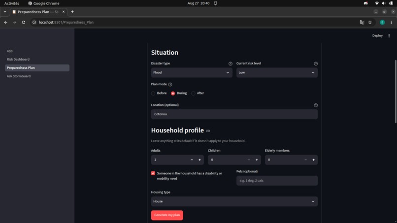
Task: Click the Wi-Fi icon in system tray
Action: pyautogui.click(x=377, y=3)
